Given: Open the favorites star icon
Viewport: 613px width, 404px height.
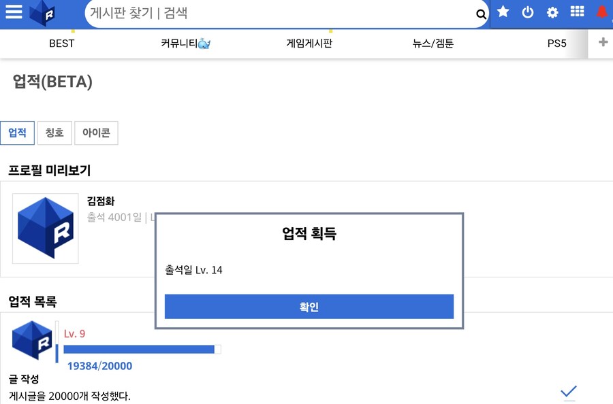Looking at the screenshot, I should point(503,12).
